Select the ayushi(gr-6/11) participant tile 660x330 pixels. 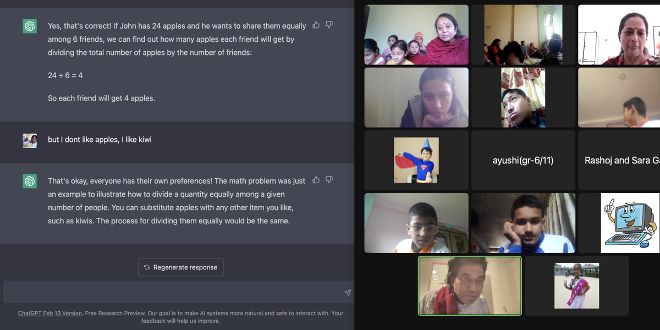pyautogui.click(x=523, y=160)
